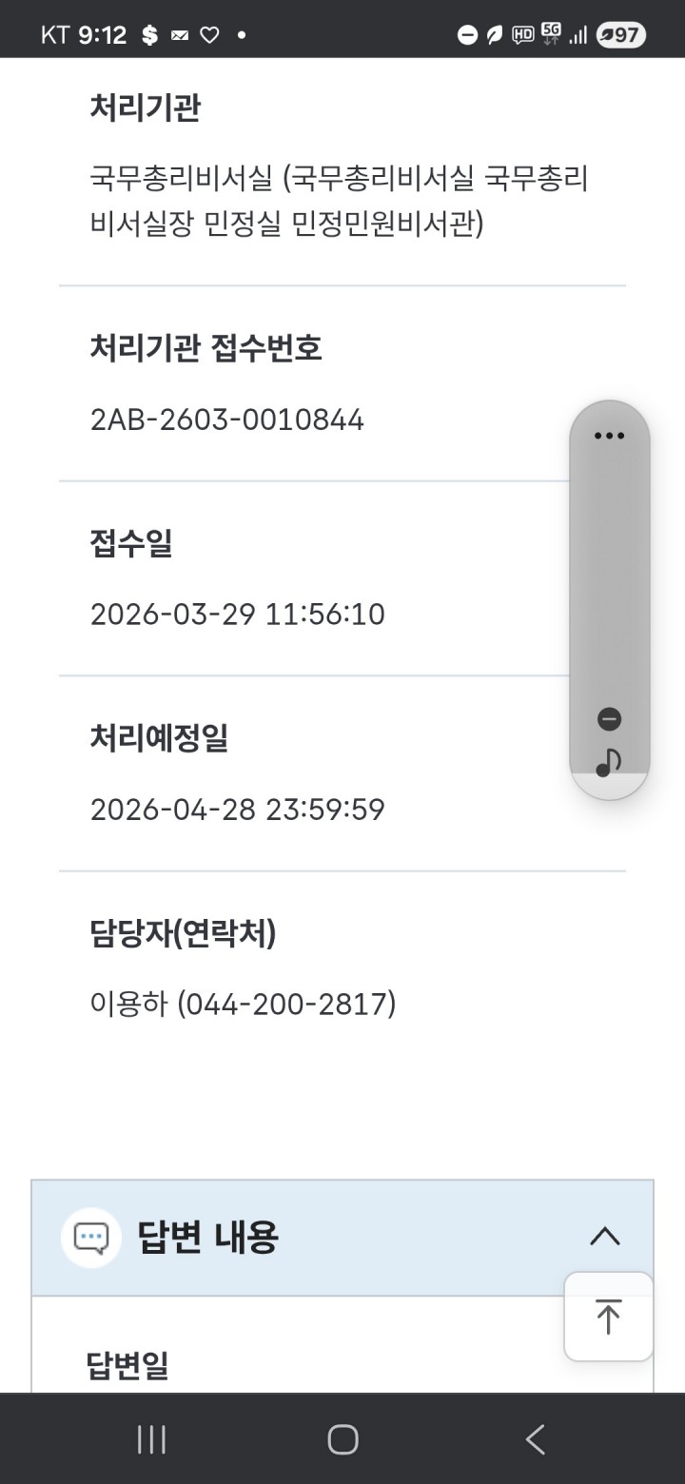Tap the battery indicator showing 97
The image size is (685, 1484).
tap(620, 35)
